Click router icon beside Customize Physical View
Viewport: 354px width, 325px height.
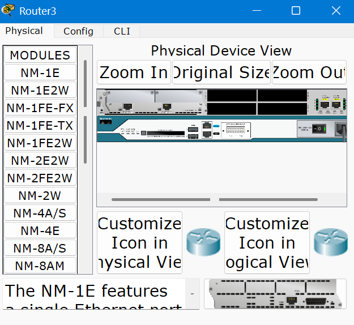coord(203,242)
